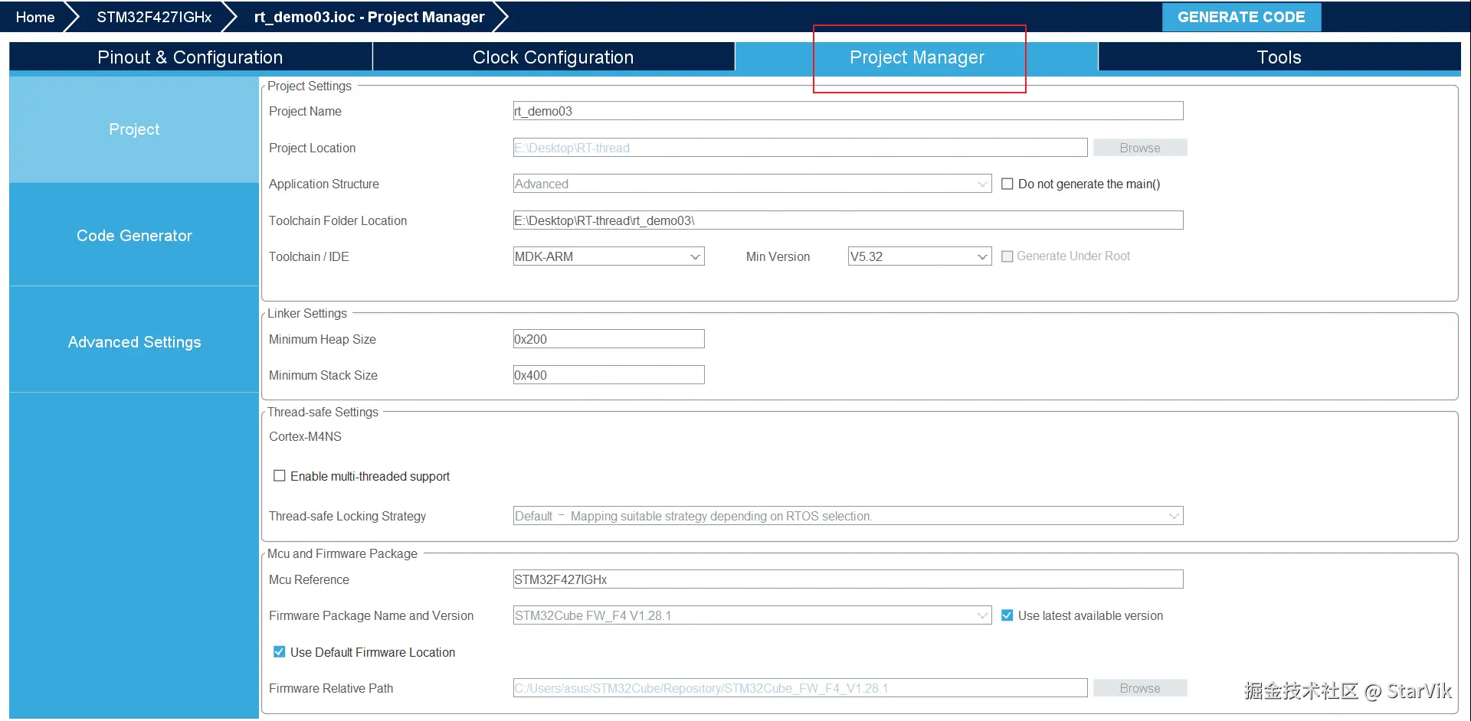The width and height of the screenshot is (1471, 721).
Task: Click Mcu and Firmware Package title
Action: pos(342,553)
